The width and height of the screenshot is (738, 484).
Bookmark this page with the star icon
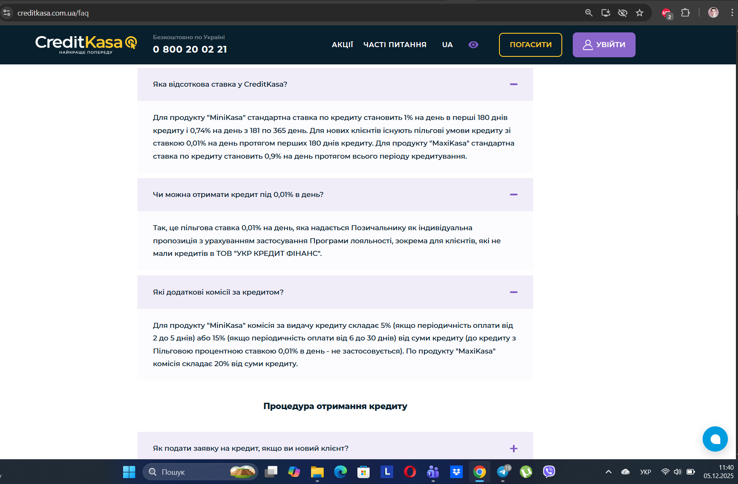[x=639, y=13]
